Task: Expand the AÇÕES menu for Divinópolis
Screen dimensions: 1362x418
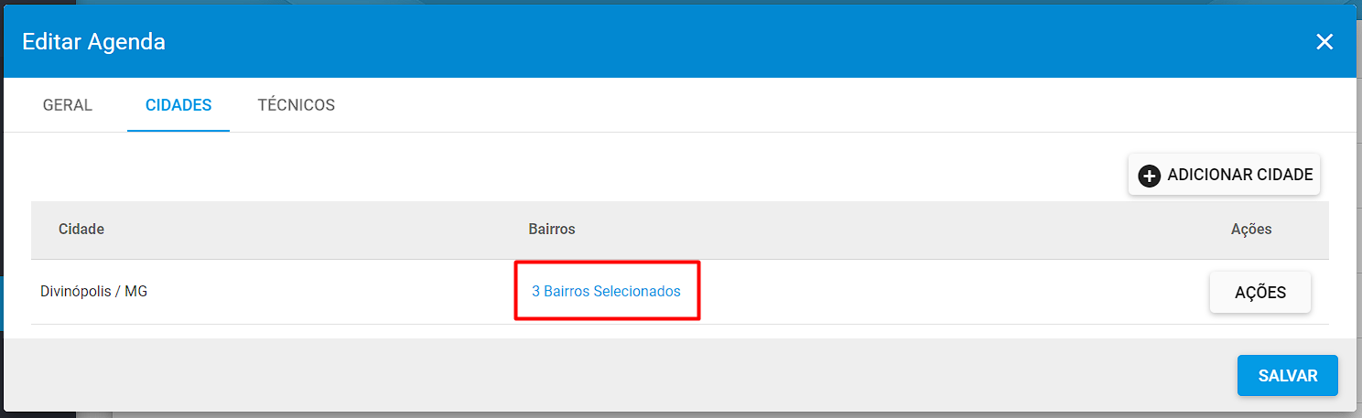Action: 1260,293
